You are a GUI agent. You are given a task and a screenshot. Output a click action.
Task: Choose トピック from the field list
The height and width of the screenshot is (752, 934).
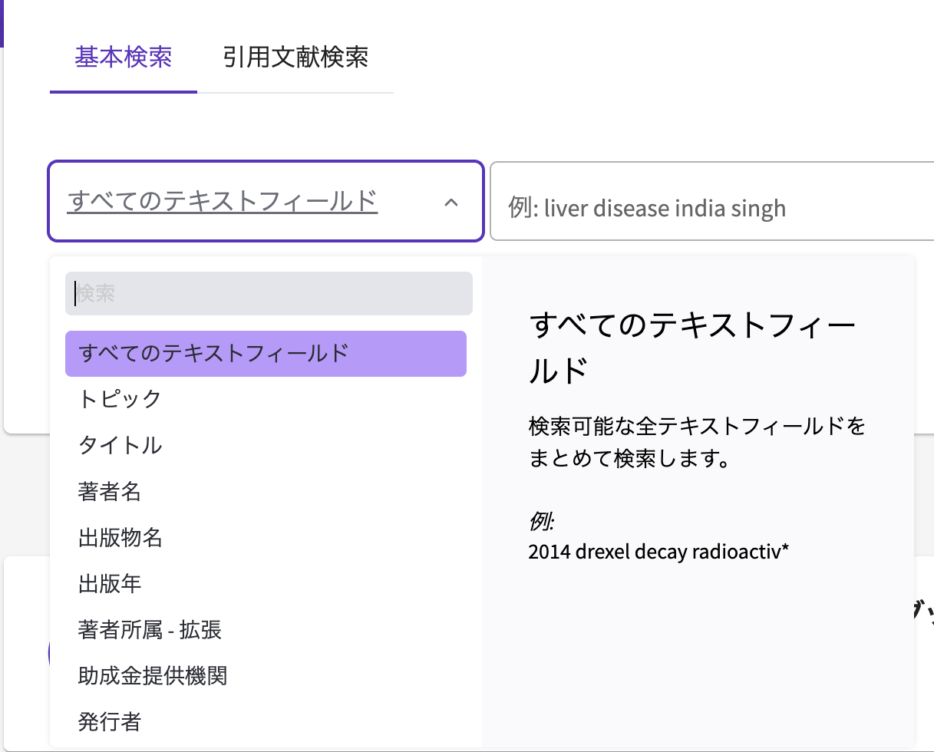click(x=120, y=399)
